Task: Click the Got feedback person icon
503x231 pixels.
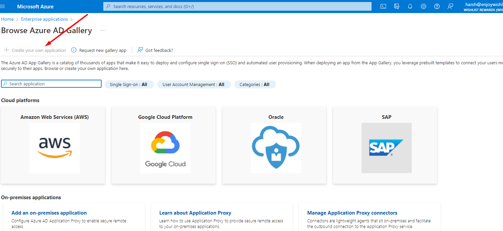Action: pyautogui.click(x=140, y=50)
